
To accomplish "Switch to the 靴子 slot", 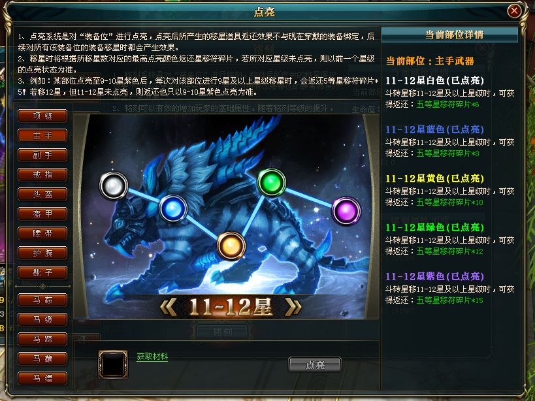I will 42,273.
